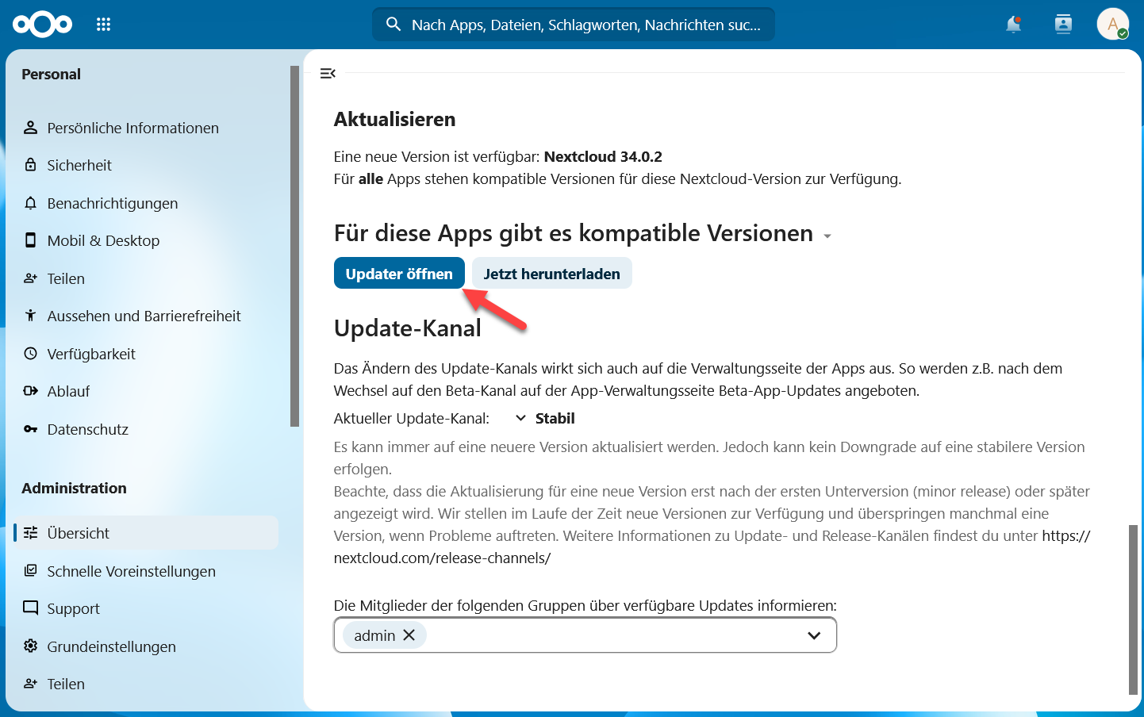
Task: Click the Ablauf flow icon
Action: tap(30, 391)
